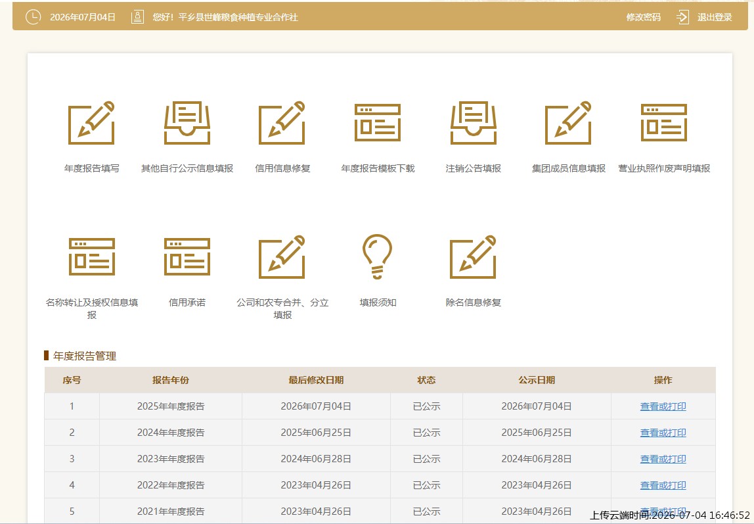Viewport: 754px width, 524px height.
Task: View or print the 2025年年度报告
Action: (663, 406)
